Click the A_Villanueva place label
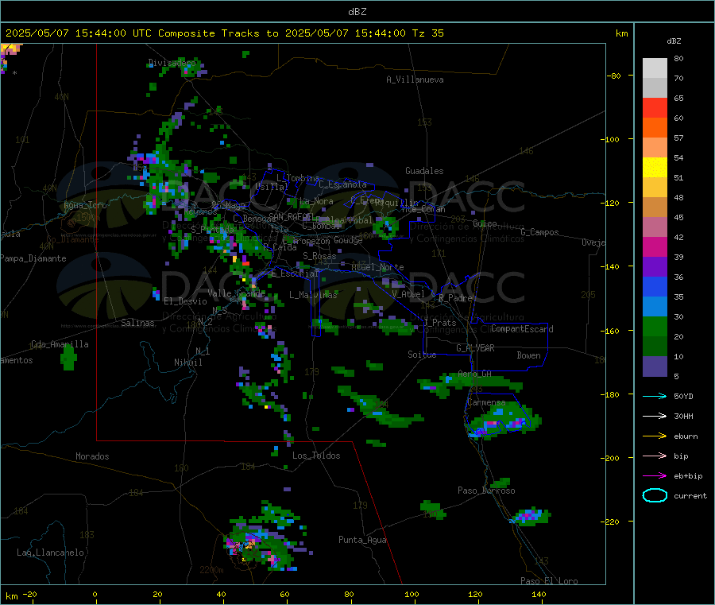Screen dimensions: 715x605 click(415, 80)
